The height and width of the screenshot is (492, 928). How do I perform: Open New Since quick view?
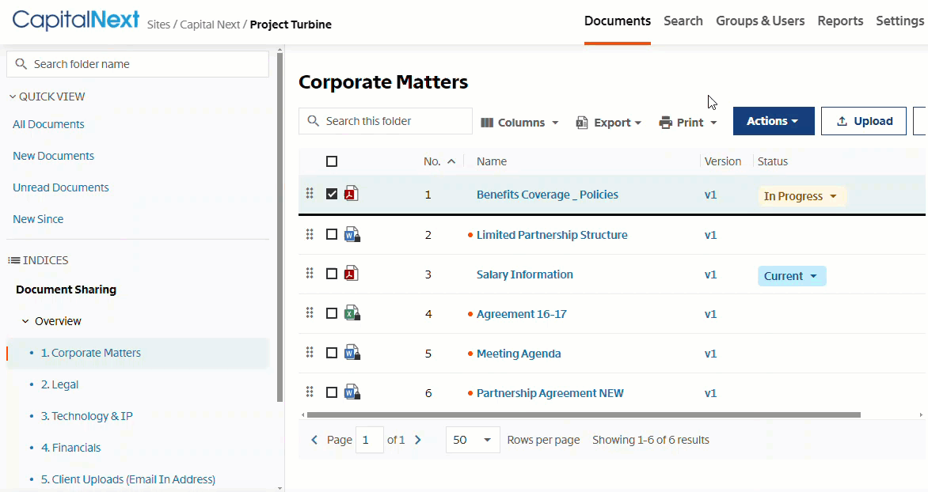[38, 219]
